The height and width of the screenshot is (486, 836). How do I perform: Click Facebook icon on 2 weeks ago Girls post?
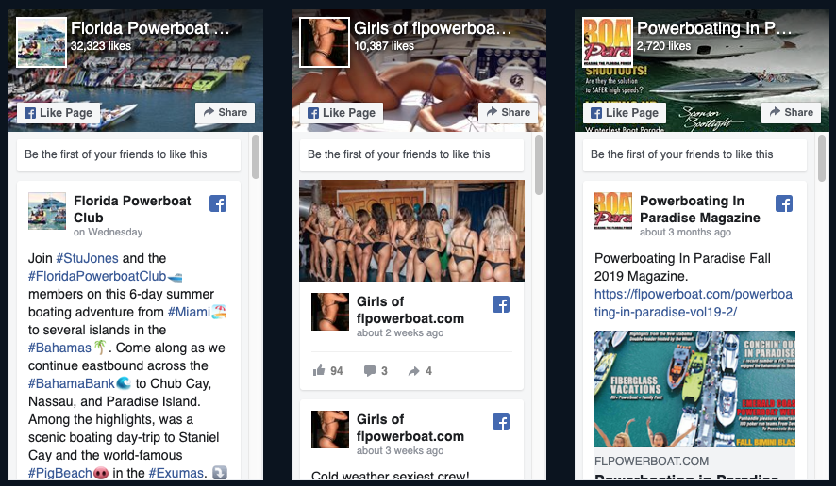tap(501, 304)
